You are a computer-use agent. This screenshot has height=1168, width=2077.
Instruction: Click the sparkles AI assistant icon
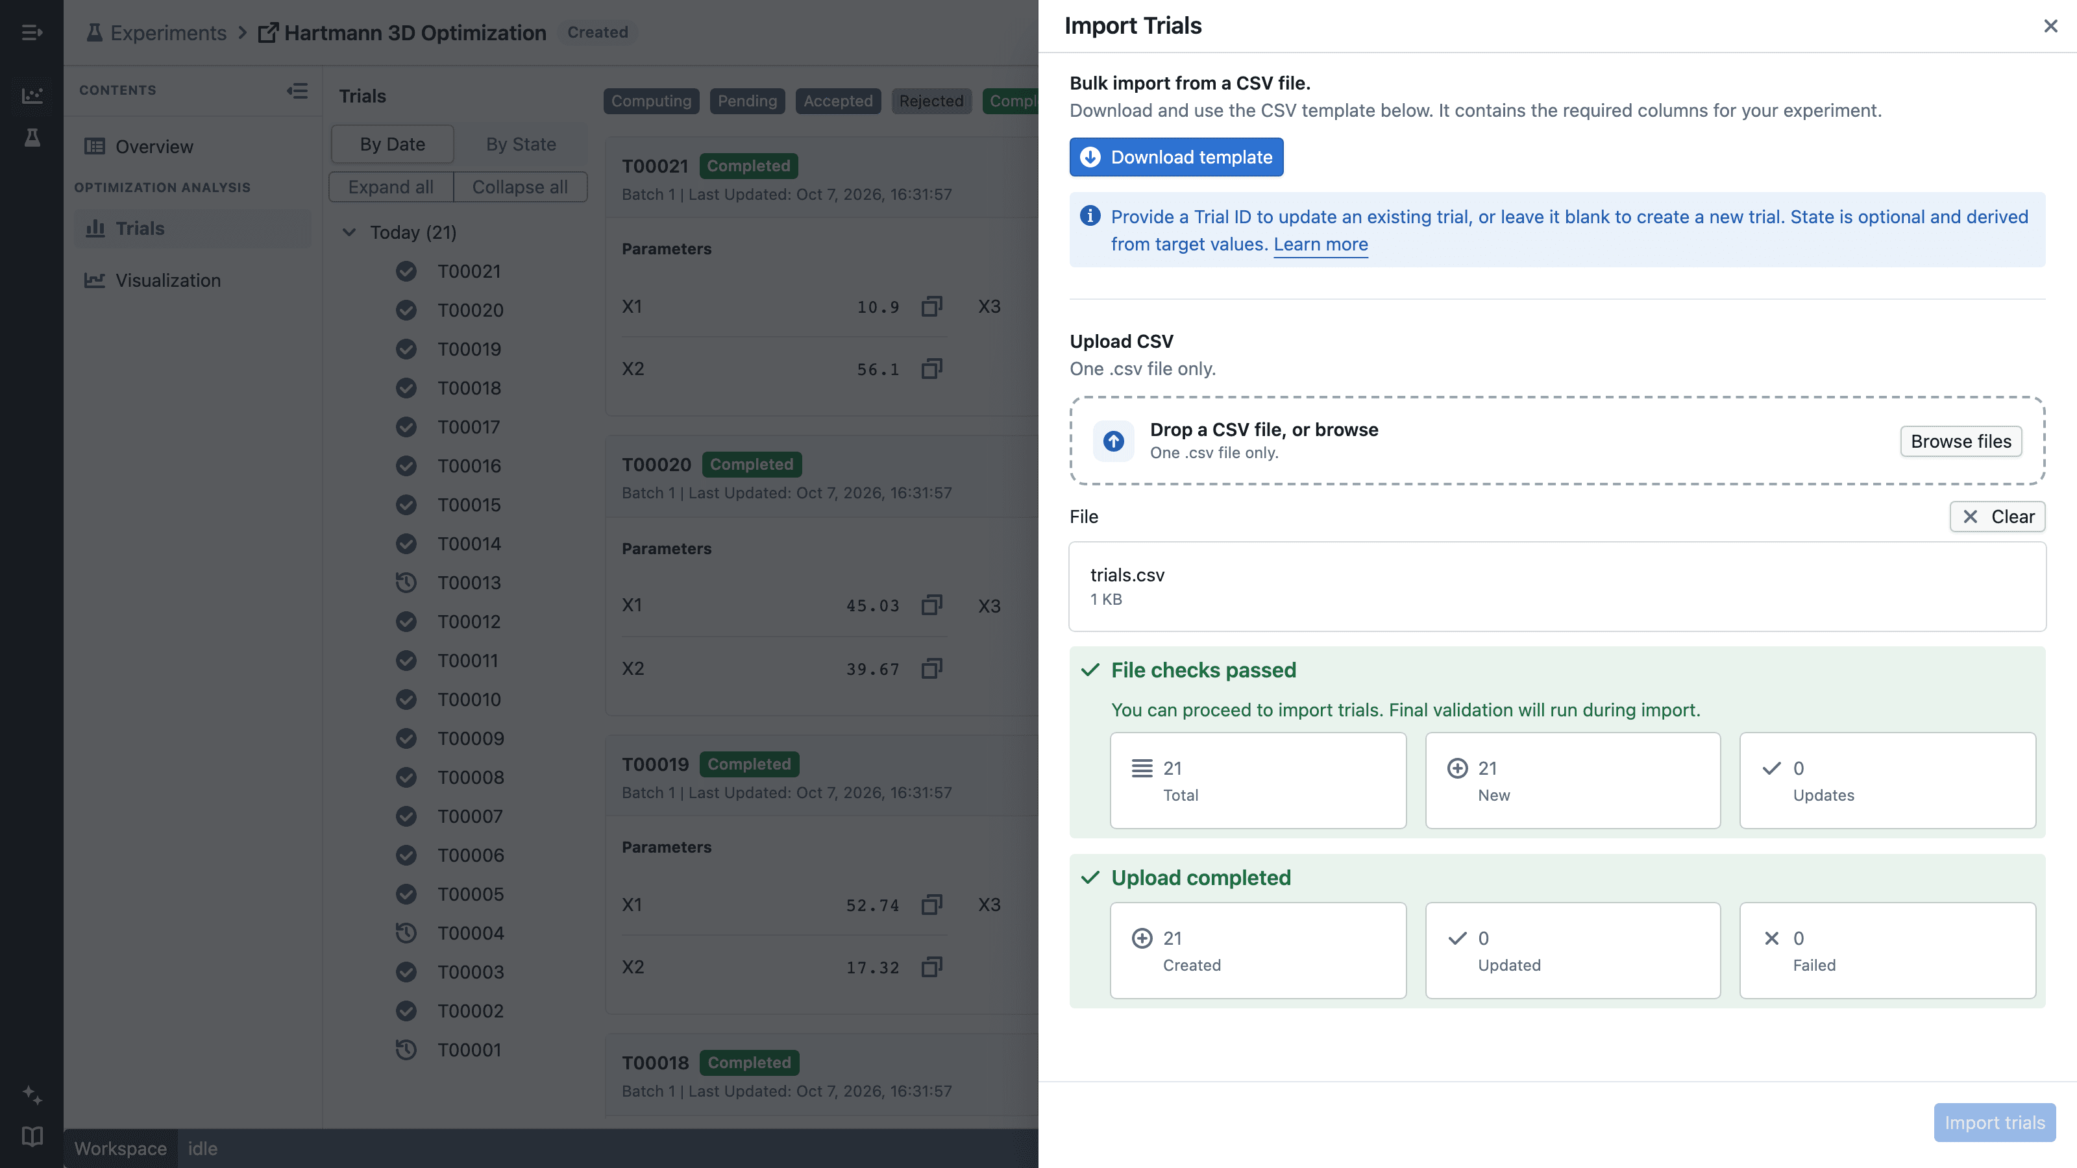[31, 1094]
